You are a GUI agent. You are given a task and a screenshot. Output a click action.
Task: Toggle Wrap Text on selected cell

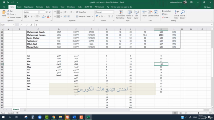point(81,12)
